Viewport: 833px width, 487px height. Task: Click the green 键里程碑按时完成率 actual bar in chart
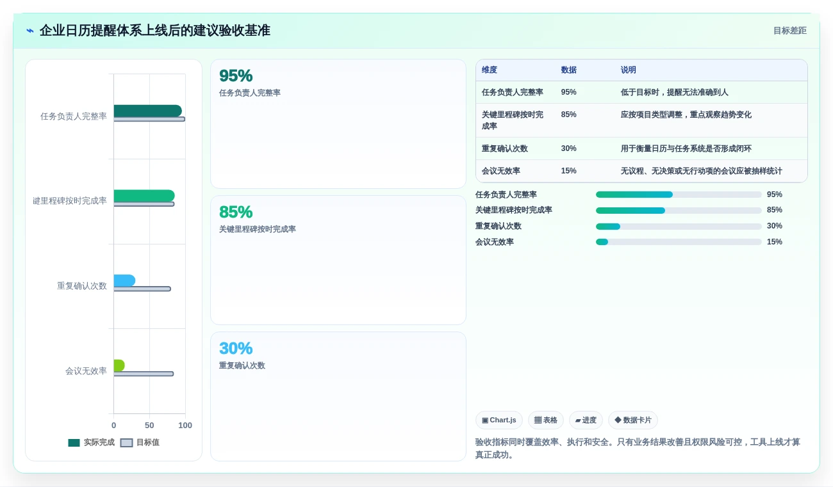[144, 196]
